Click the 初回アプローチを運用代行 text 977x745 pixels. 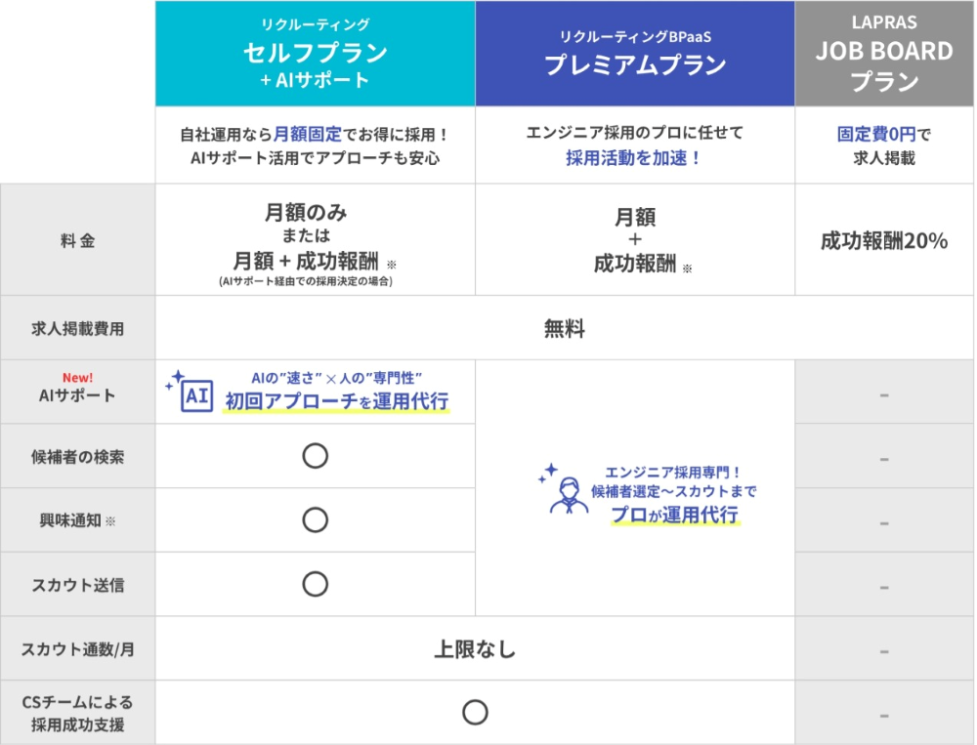[x=336, y=401]
